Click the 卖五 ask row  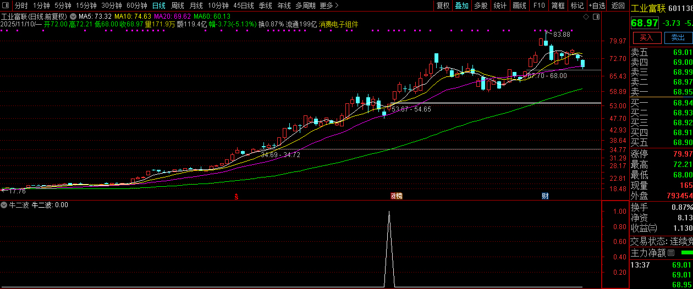(x=661, y=52)
